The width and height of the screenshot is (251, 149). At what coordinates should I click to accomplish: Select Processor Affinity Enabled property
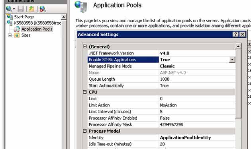coord(123,118)
